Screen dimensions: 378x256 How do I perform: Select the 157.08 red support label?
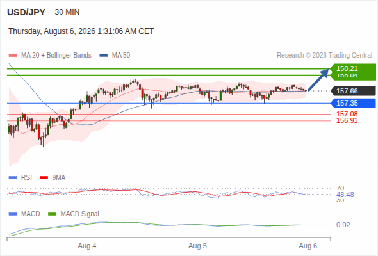click(x=347, y=114)
